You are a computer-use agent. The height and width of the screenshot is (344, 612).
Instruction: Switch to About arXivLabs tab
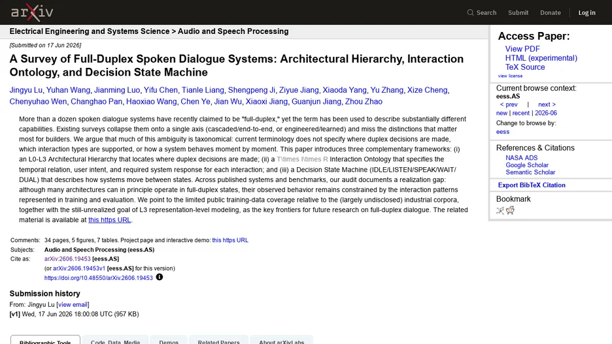coord(281,339)
